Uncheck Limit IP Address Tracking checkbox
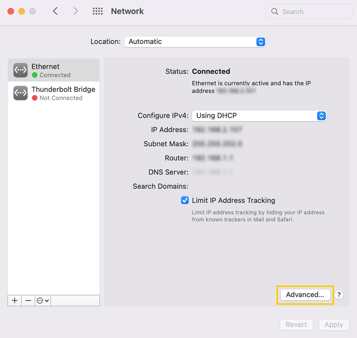The width and height of the screenshot is (357, 338). point(185,200)
